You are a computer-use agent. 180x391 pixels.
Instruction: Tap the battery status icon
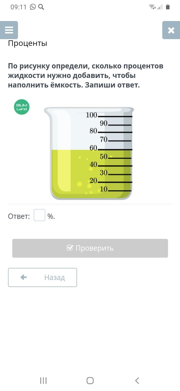coord(168,7)
